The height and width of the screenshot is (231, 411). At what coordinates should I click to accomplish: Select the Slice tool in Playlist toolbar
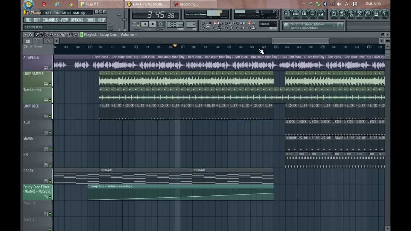point(62,35)
